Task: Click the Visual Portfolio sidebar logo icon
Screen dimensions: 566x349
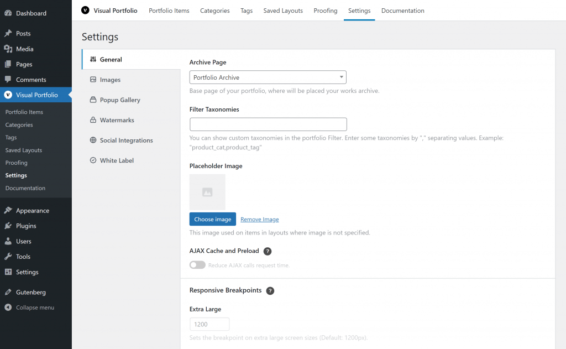Action: click(x=8, y=95)
